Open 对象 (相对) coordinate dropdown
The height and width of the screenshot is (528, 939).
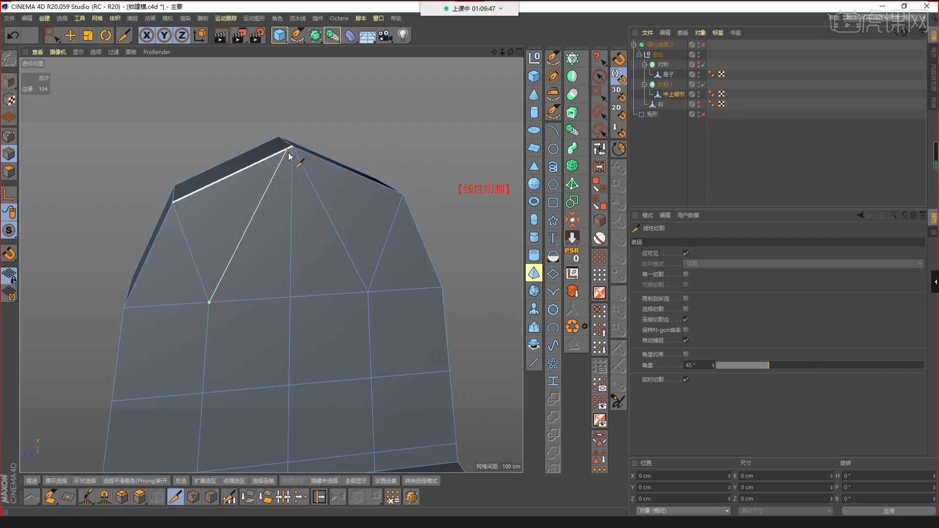(683, 511)
